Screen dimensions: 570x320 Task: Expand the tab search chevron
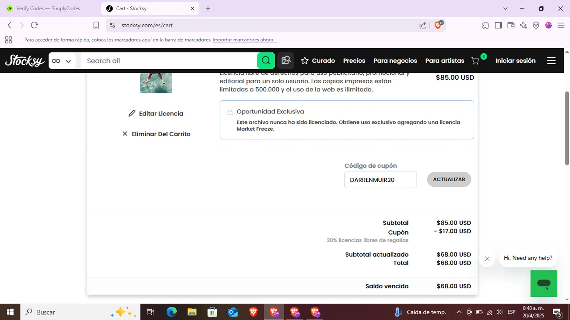pos(505,8)
